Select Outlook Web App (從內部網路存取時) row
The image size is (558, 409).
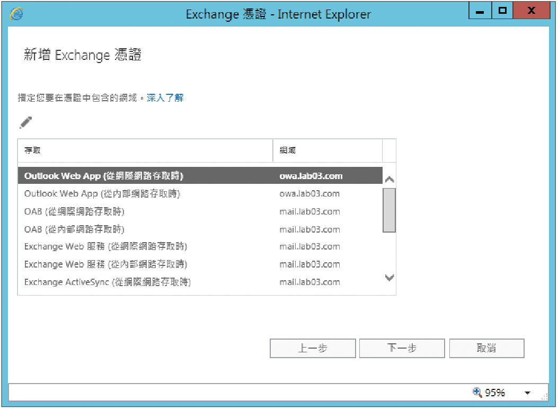coord(200,193)
